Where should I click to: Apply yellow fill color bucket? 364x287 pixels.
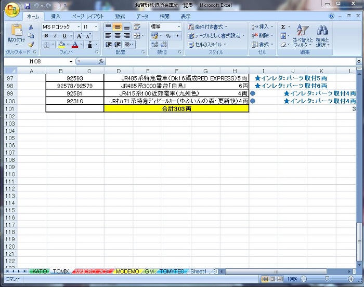click(x=62, y=45)
